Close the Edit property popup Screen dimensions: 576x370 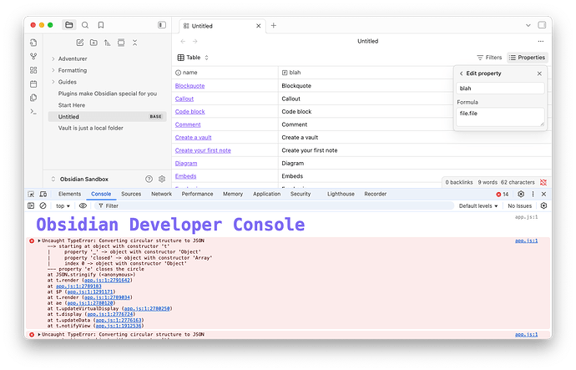tap(539, 73)
